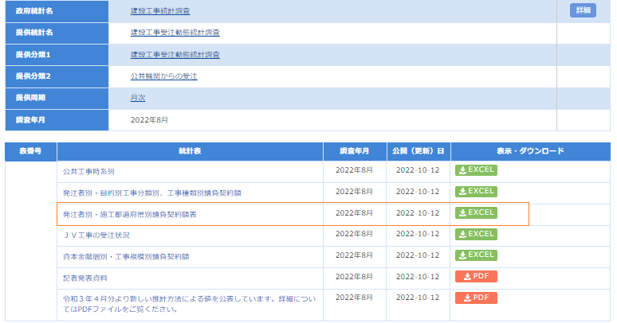Select the 発注者別・施工都道府県別請負契約額表 table title
The image size is (617, 323).
[x=129, y=214]
